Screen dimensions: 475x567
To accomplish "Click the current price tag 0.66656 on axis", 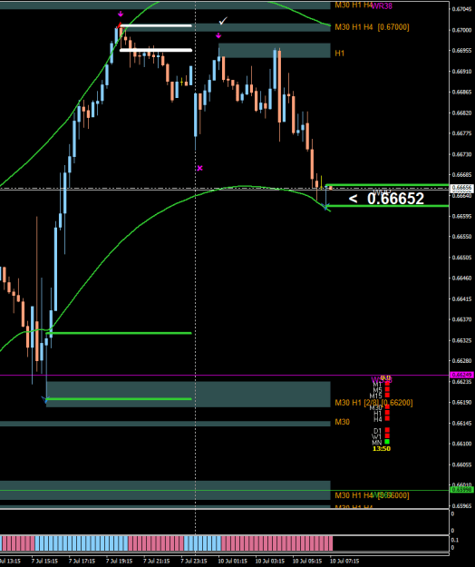I will [462, 188].
